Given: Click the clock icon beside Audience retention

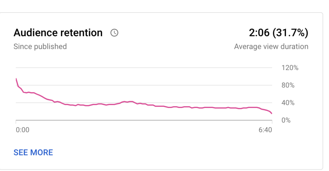Looking at the screenshot, I should pyautogui.click(x=114, y=33).
